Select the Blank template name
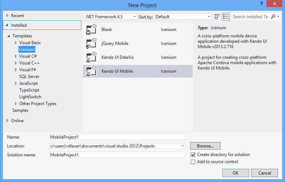The image size is (285, 182). [107, 30]
